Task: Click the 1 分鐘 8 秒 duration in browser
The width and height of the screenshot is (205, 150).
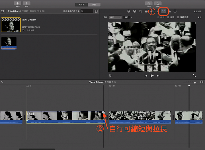Action: click(x=30, y=30)
